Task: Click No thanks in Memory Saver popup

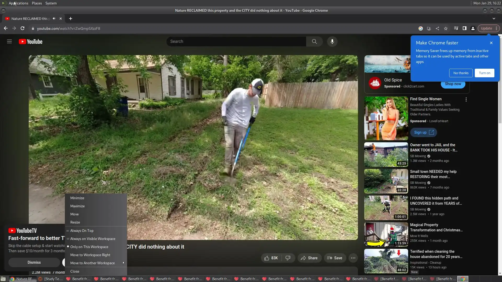Action: [x=461, y=73]
